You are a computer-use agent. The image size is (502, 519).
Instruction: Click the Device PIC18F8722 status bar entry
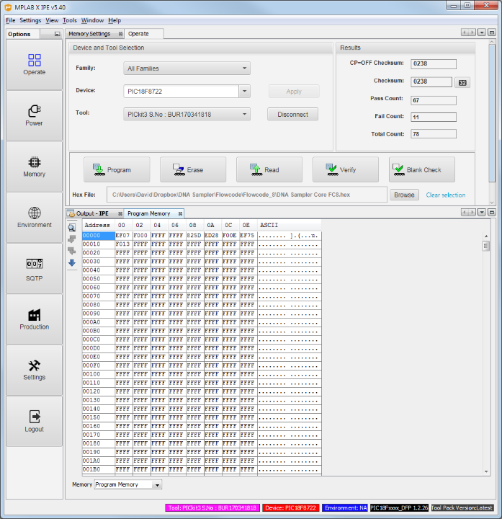click(x=291, y=507)
